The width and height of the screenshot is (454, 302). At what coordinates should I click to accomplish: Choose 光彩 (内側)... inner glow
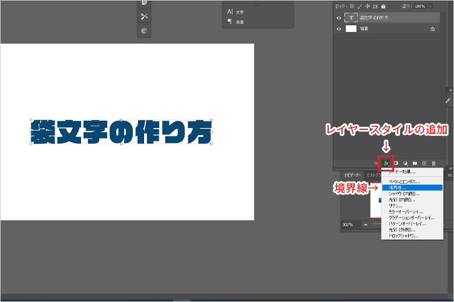pyautogui.click(x=412, y=200)
